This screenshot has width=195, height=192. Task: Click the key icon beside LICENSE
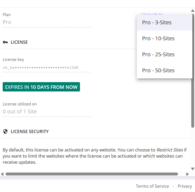coord(5,42)
